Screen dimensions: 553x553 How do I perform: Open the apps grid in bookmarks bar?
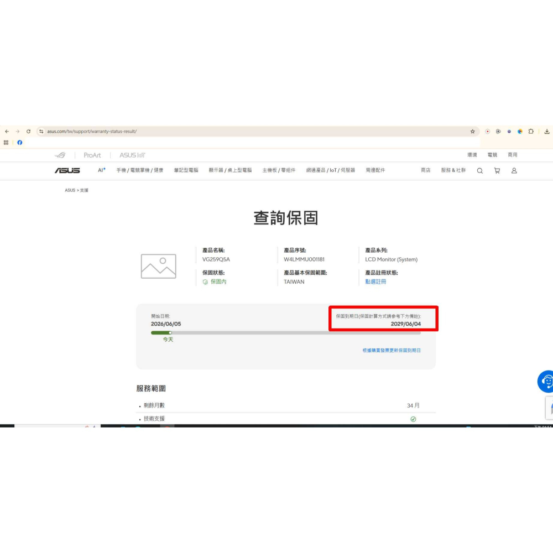[x=6, y=143]
